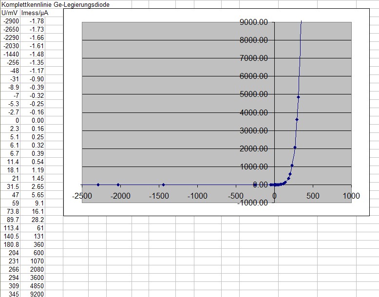
Task: Select the voltage cell 11.4
Action: tap(10, 162)
